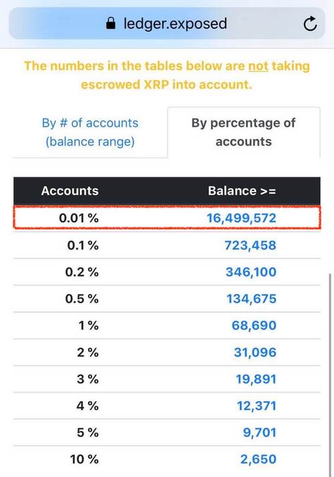The image size is (334, 477).
Task: Open the 2,650 balance link
Action: pyautogui.click(x=259, y=459)
